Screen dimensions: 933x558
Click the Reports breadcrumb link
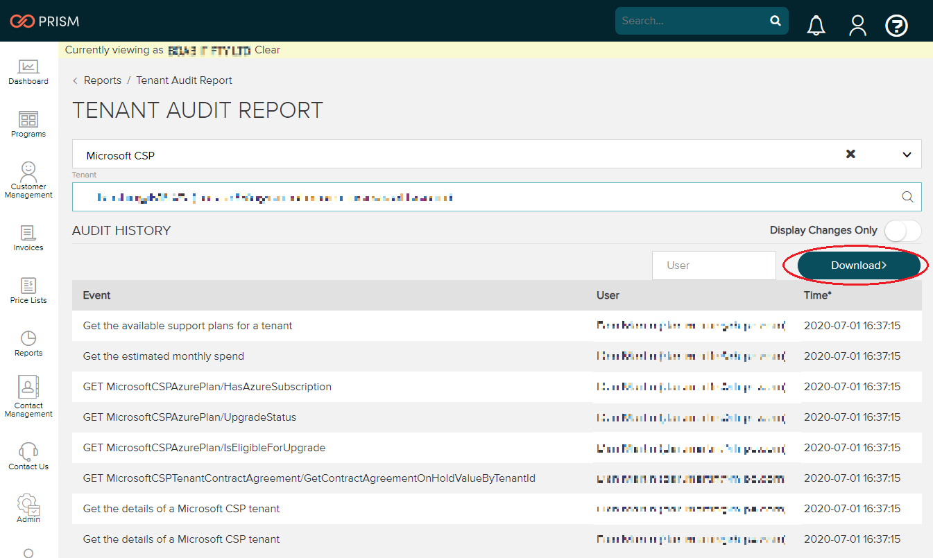point(103,80)
